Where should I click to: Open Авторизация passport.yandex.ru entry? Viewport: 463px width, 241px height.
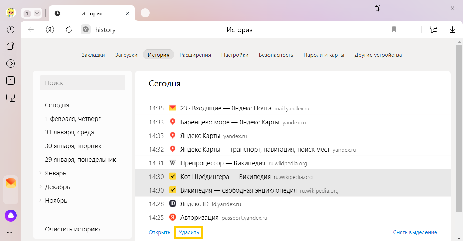[x=199, y=217]
